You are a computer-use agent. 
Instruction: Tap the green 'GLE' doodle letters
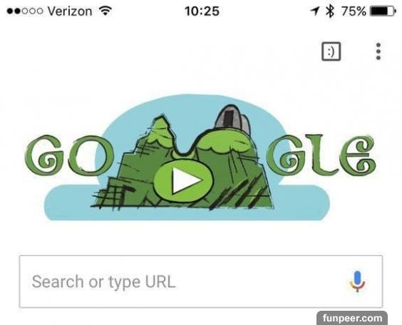click(321, 155)
